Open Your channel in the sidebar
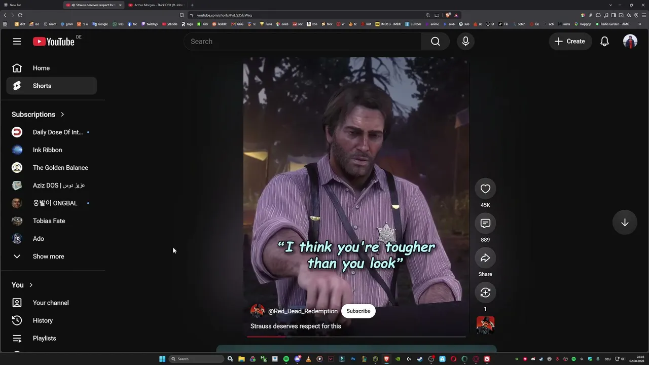The width and height of the screenshot is (649, 365). [x=51, y=303]
